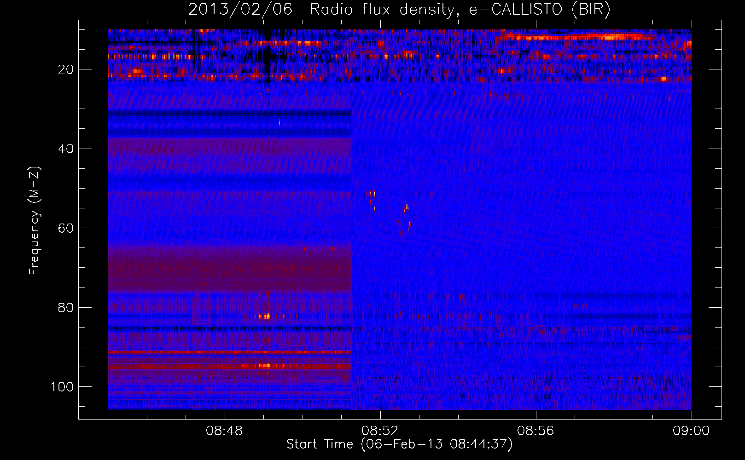
Task: Click the 80 MHz frequency tick label
Action: (66, 307)
